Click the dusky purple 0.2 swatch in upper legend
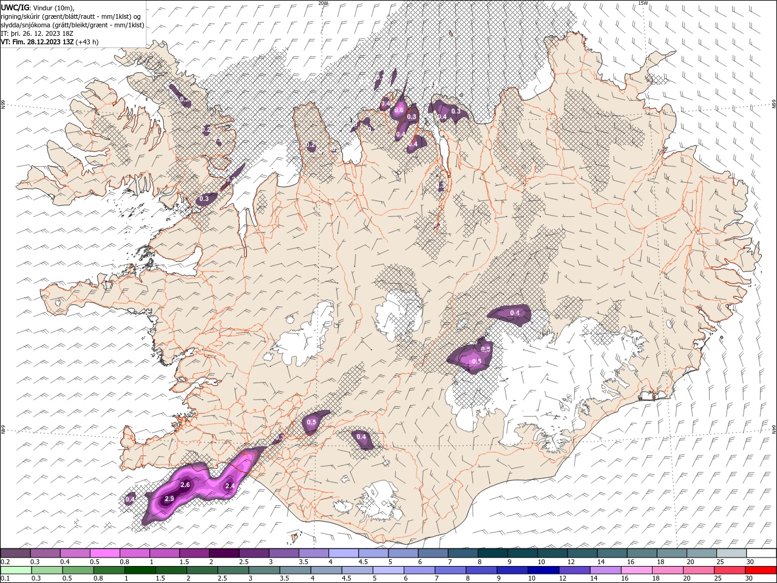The width and height of the screenshot is (777, 583). pos(16,553)
